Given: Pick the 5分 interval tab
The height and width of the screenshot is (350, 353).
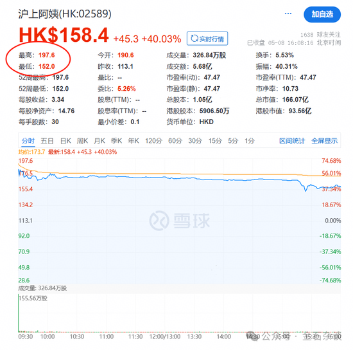Looking at the screenshot, I should pyautogui.click(x=233, y=141).
